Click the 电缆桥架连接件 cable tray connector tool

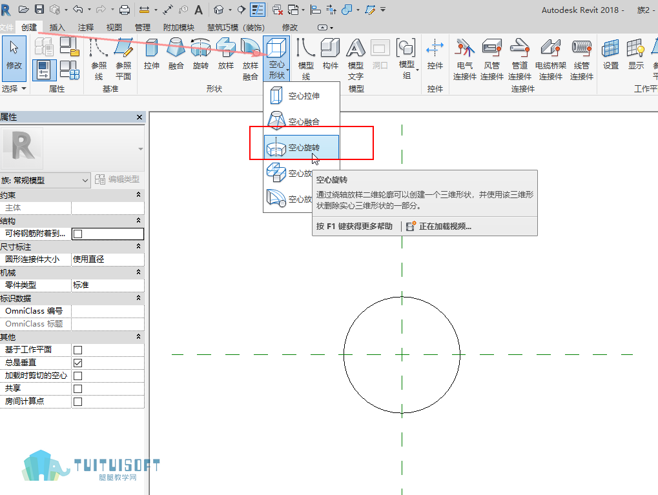point(551,59)
